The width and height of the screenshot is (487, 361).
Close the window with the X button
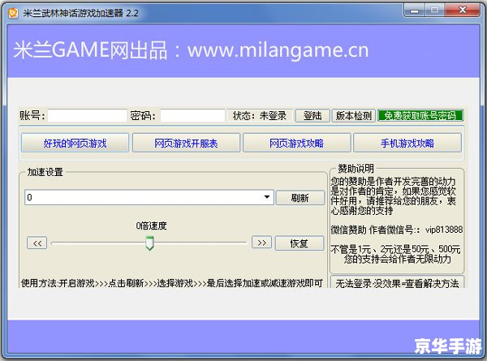point(462,11)
